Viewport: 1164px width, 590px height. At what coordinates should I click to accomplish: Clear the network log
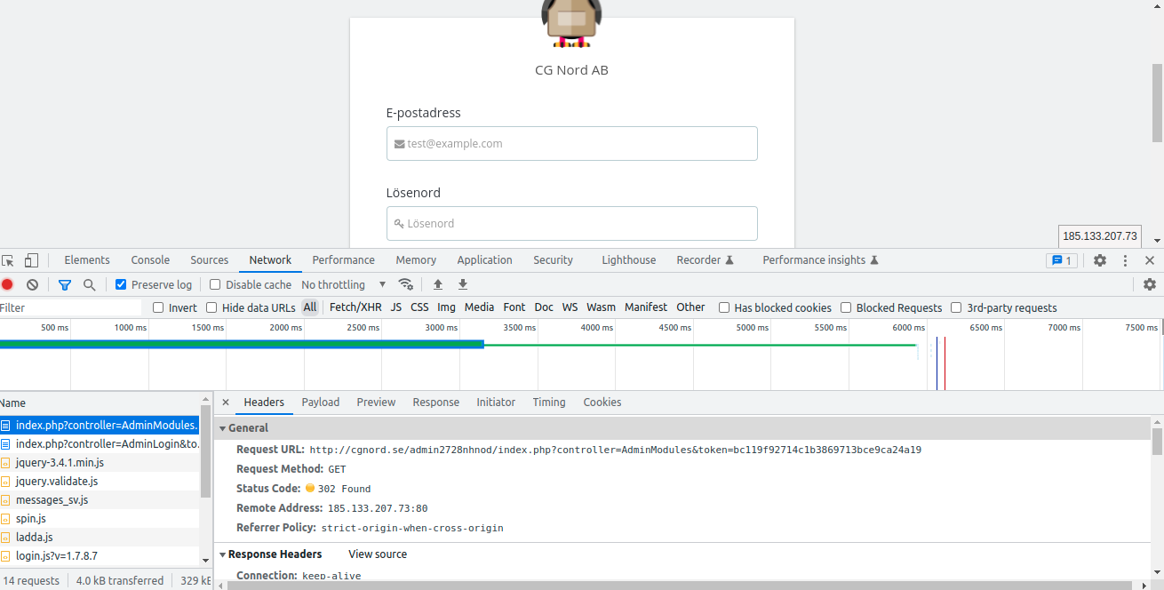[x=32, y=284]
